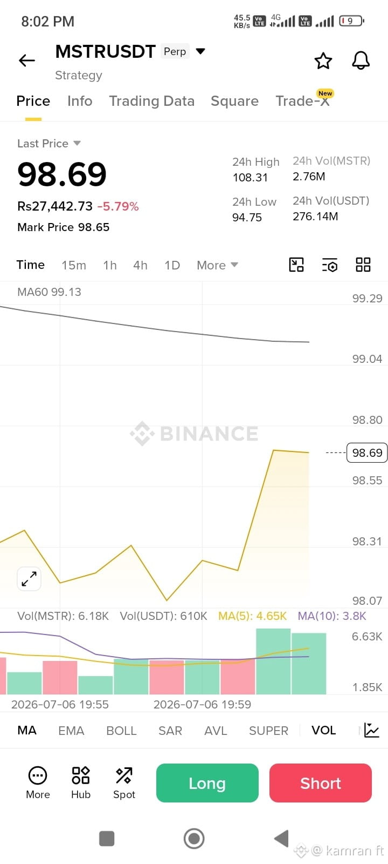
Task: Expand the More timeframes dropdown
Action: coord(217,265)
